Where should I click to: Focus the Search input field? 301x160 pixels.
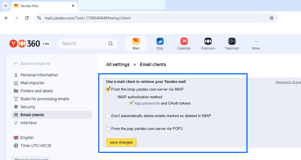pos(88,44)
